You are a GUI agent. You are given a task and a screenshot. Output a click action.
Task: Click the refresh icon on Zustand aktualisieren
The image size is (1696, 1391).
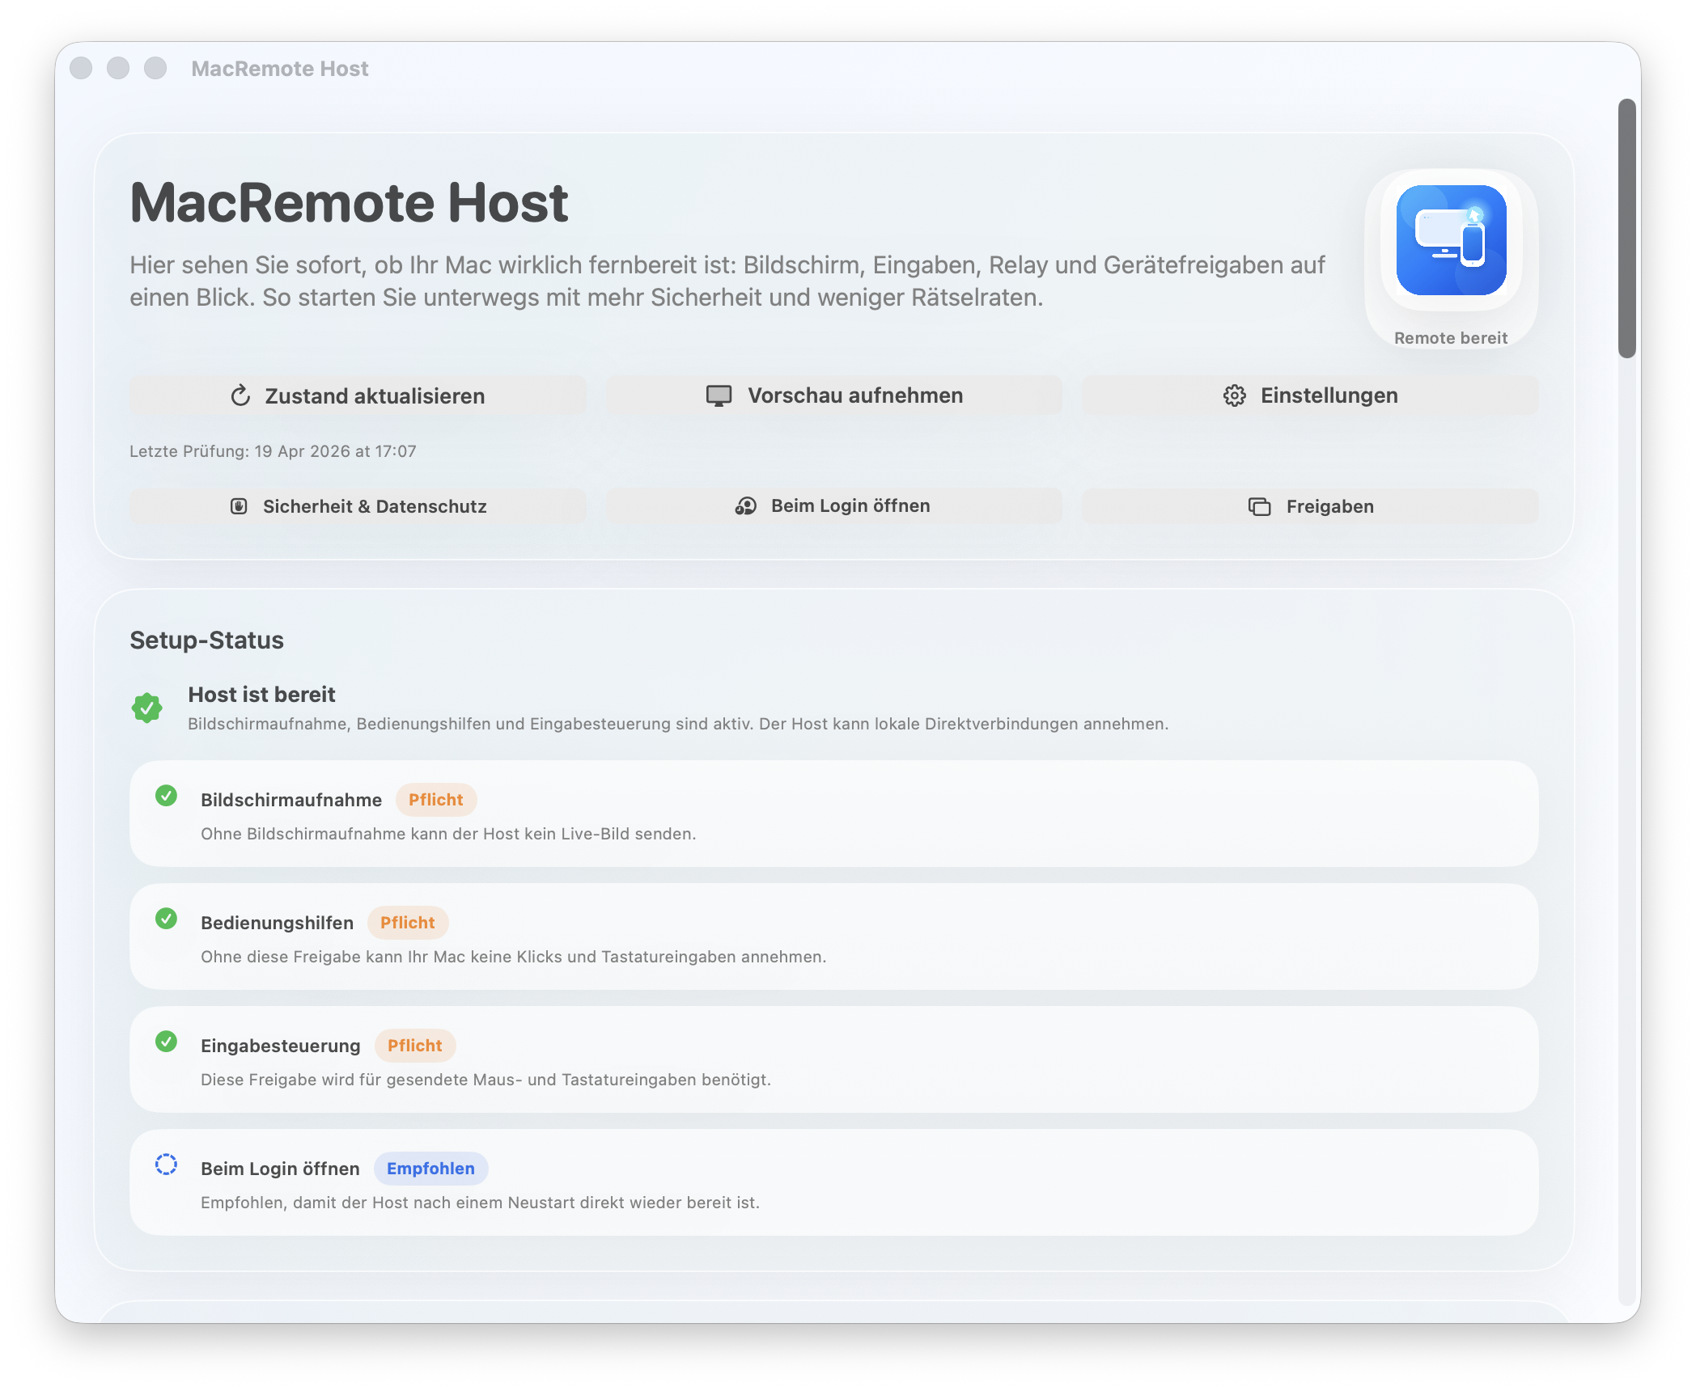[240, 395]
